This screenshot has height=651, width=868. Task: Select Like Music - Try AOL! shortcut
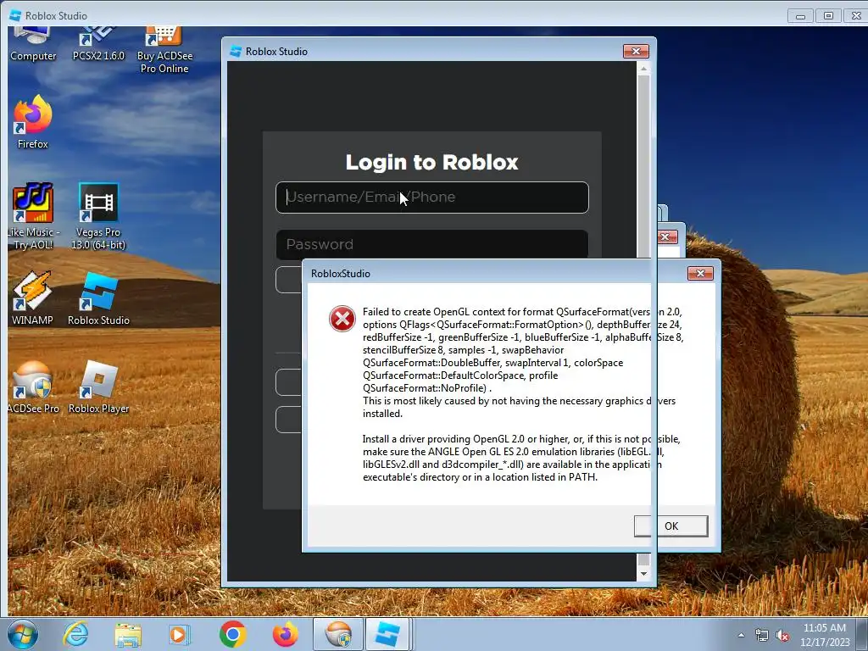[33, 216]
